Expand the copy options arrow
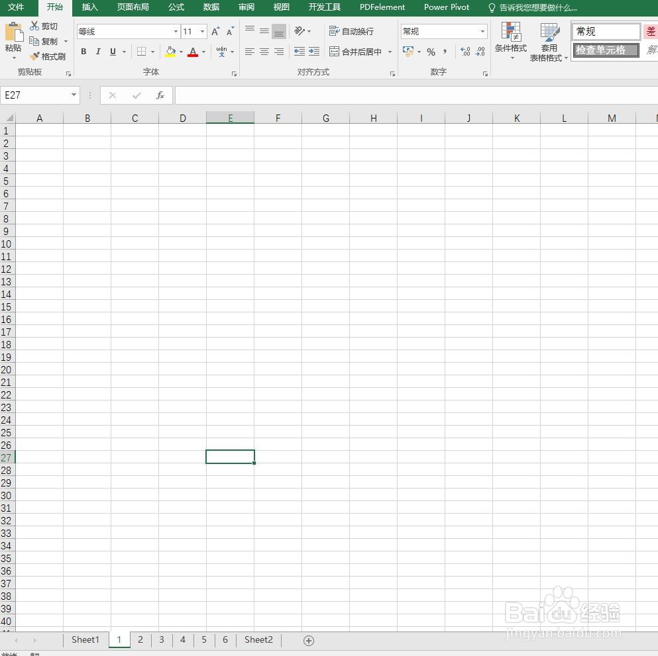 click(66, 41)
